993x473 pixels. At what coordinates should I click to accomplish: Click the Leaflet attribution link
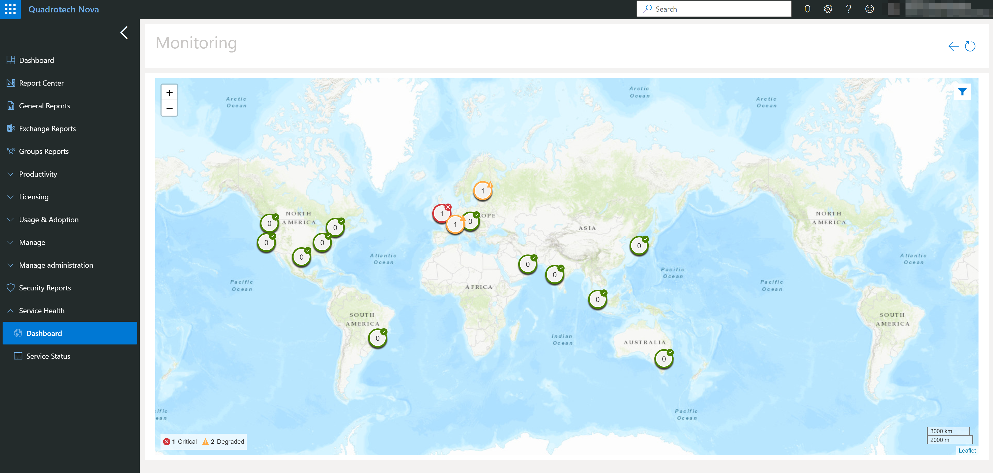[967, 450]
